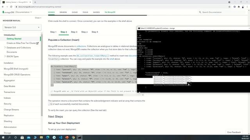Open Visual Studio Code from the taskbar
Image resolution: width=250 pixels, height=140 pixels.
[x=61, y=137]
